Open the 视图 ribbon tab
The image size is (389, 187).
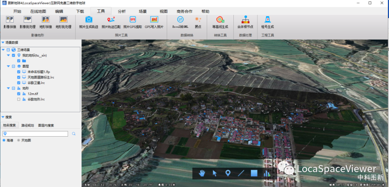coord(164,11)
